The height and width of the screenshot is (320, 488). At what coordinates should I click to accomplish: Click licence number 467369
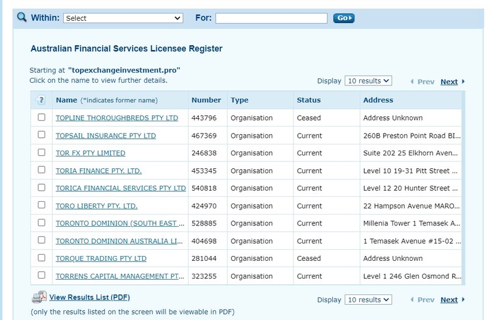[x=204, y=135]
